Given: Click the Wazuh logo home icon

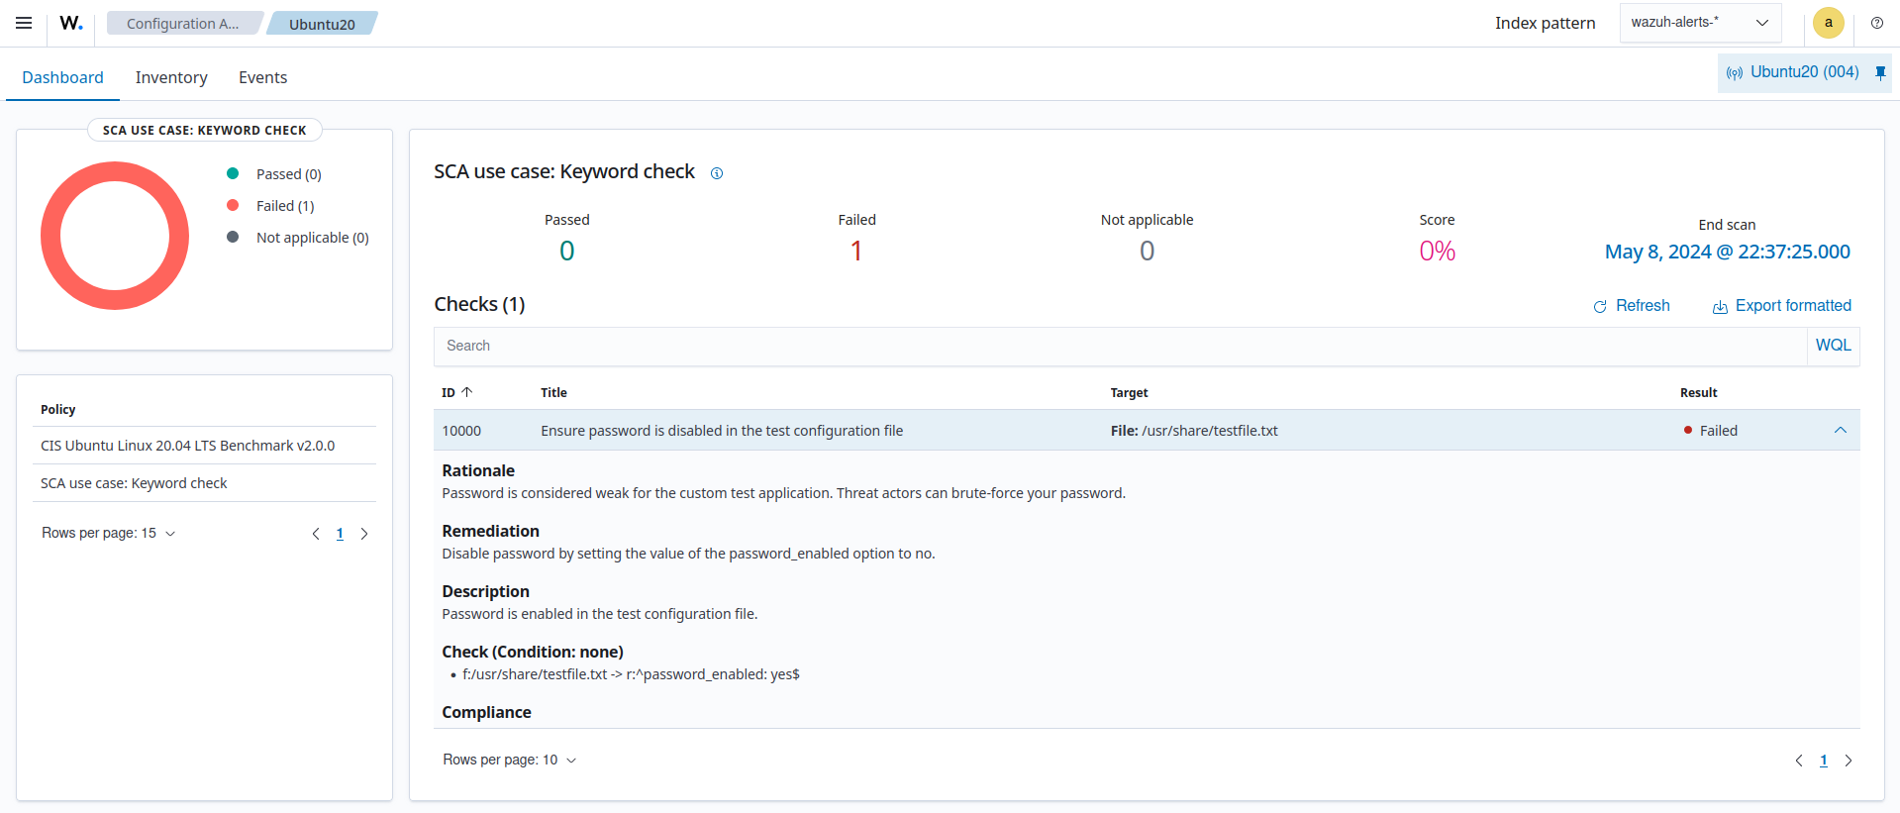Looking at the screenshot, I should (x=71, y=23).
